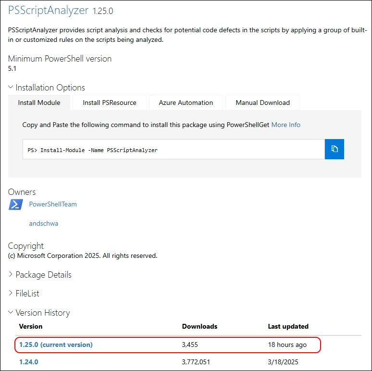372x371 pixels.
Task: Collapse the Installation Options section
Action: click(46, 88)
